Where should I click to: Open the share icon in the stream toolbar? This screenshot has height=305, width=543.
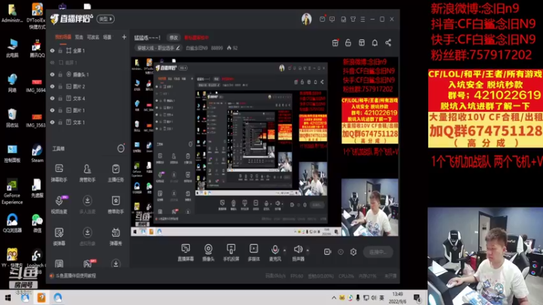pos(388,43)
